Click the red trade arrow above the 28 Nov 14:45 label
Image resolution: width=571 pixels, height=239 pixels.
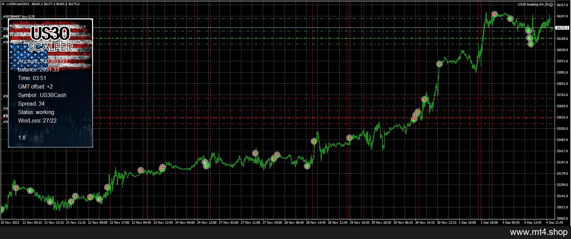coord(314,141)
